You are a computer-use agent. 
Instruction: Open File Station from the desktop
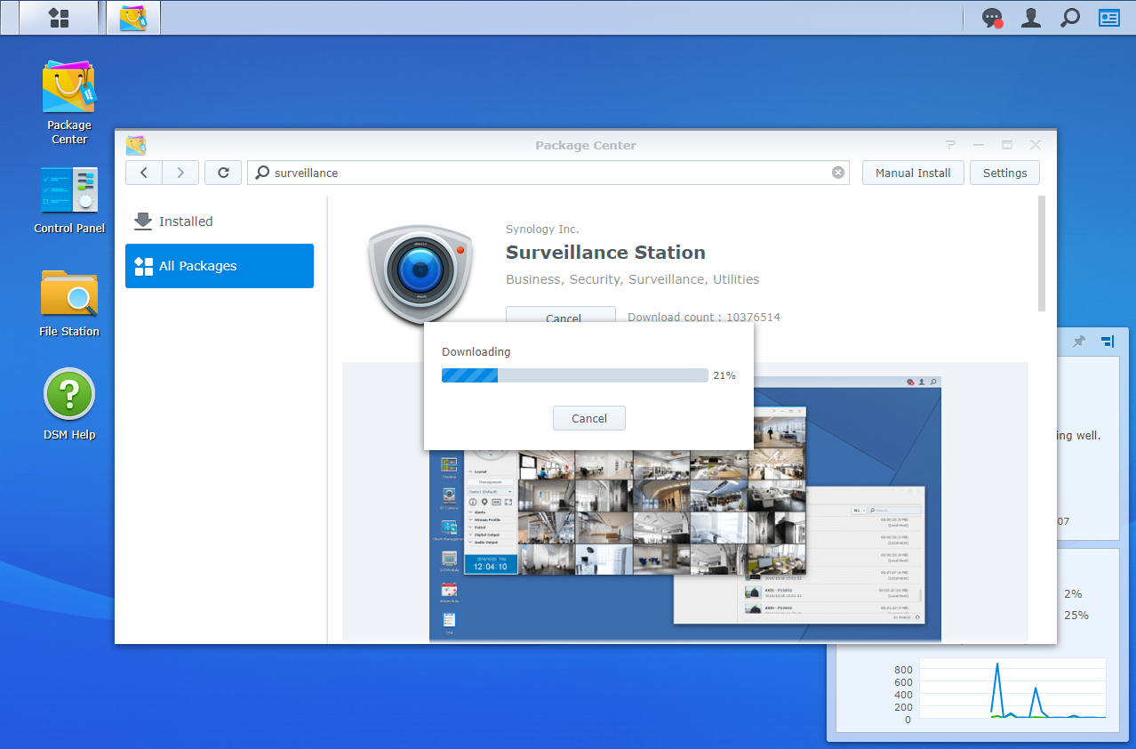coord(68,294)
